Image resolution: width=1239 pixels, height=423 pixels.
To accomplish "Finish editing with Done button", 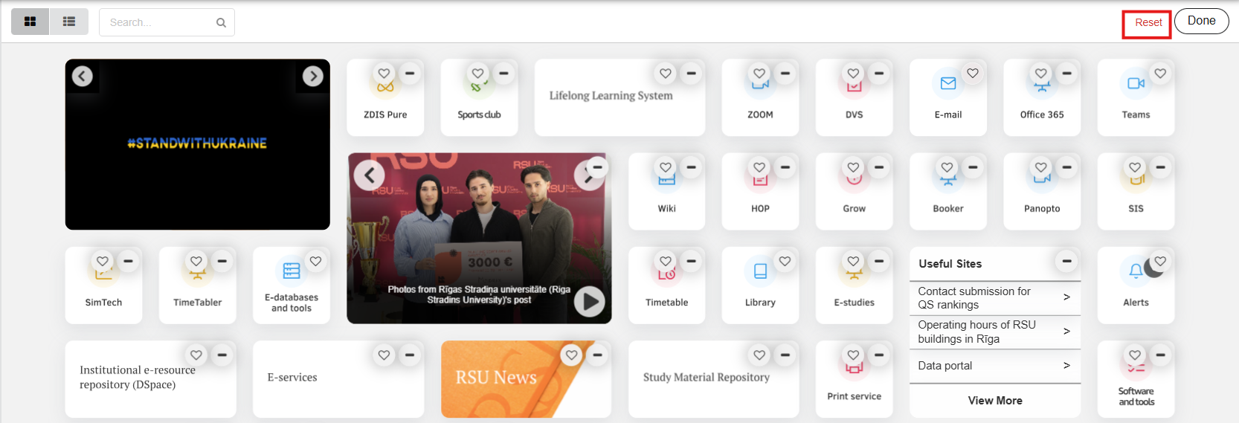I will 1201,21.
